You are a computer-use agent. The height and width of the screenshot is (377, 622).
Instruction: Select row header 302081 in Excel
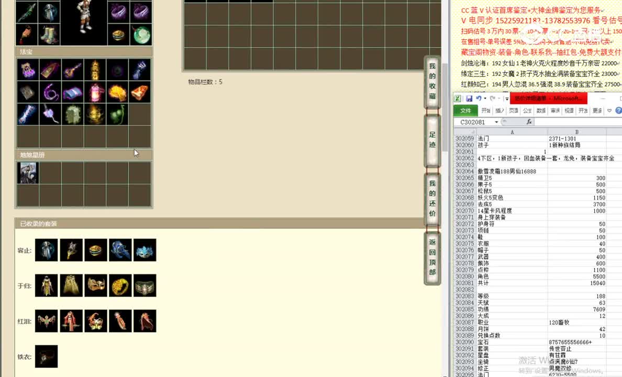464,283
